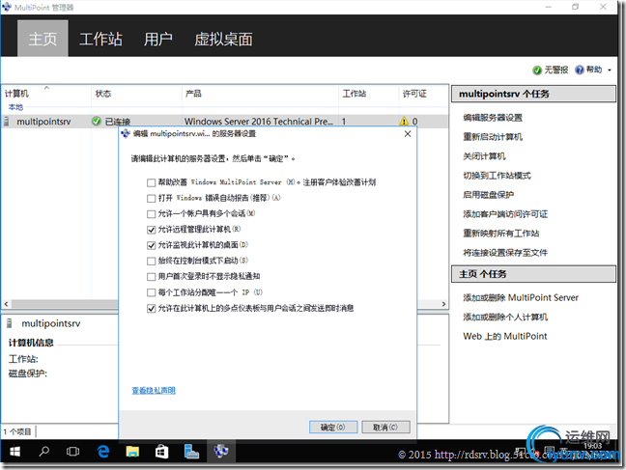The width and height of the screenshot is (626, 470).
Task: Click 添加或删除 MultiPoint Server task
Action: pos(521,297)
